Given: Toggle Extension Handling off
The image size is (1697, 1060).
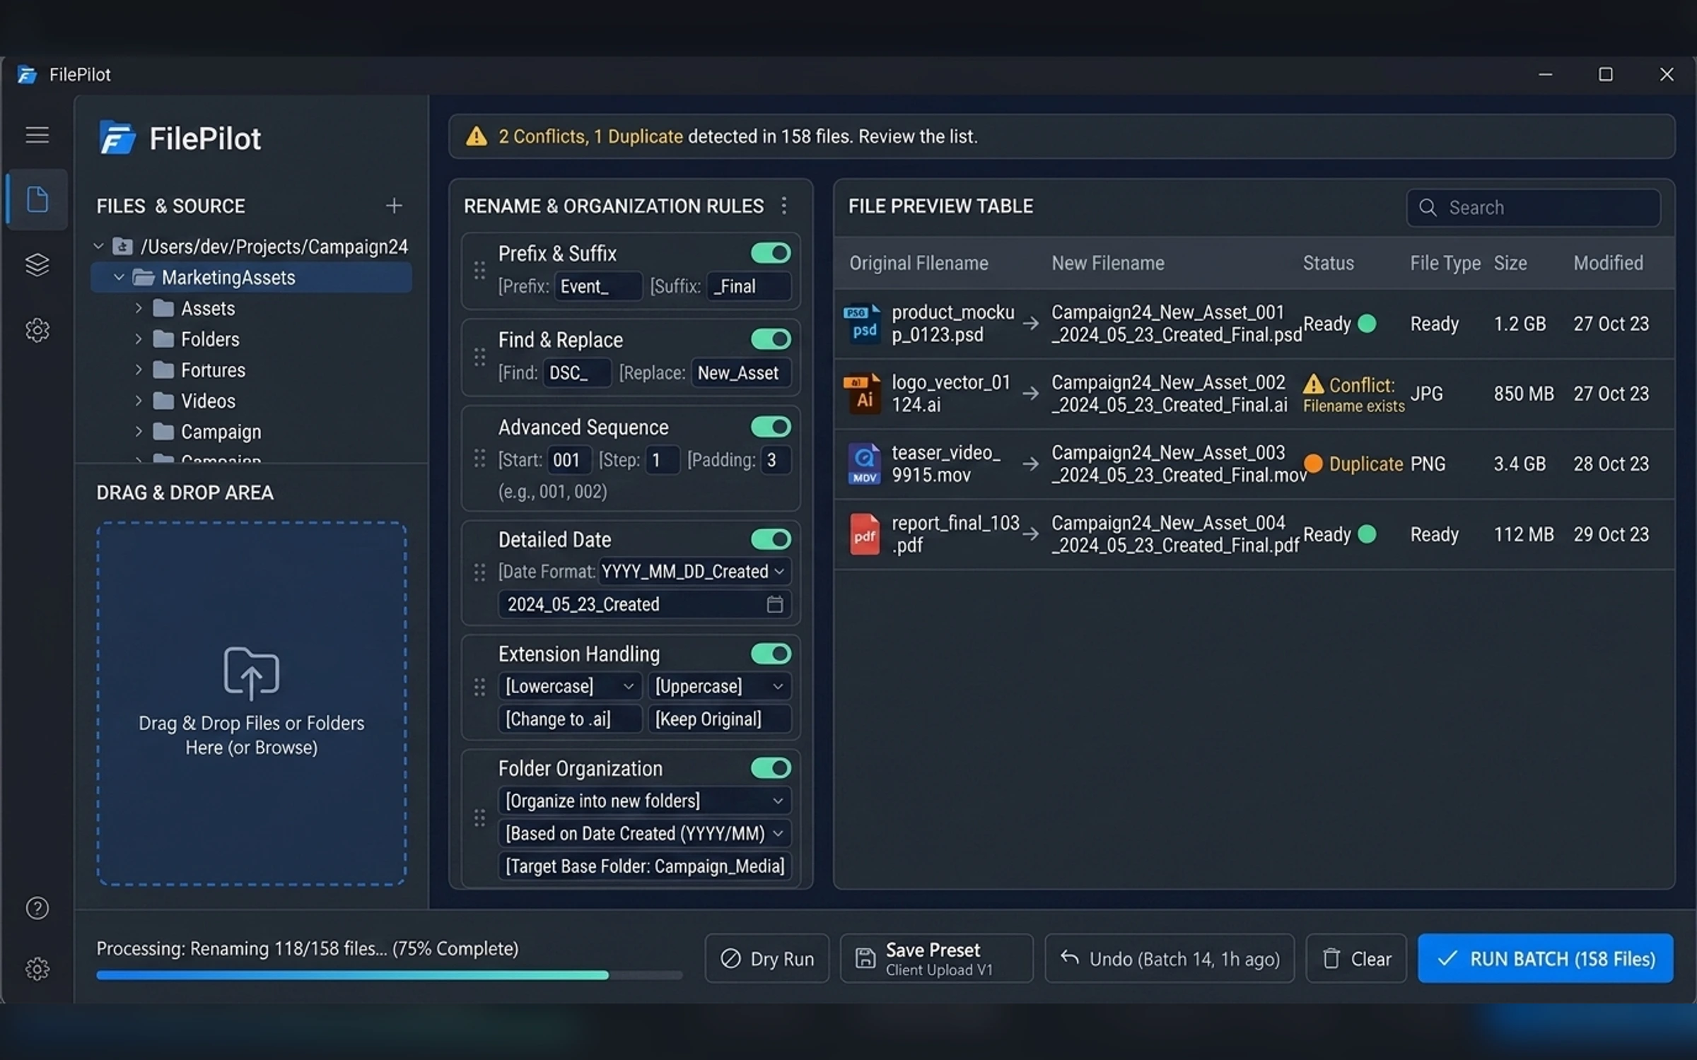Looking at the screenshot, I should [x=771, y=654].
